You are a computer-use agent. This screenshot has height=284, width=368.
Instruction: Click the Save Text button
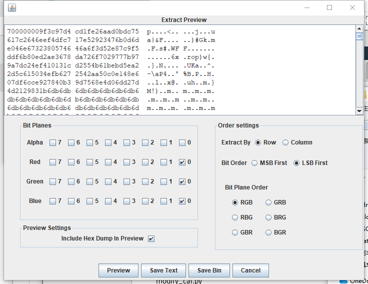(163, 270)
